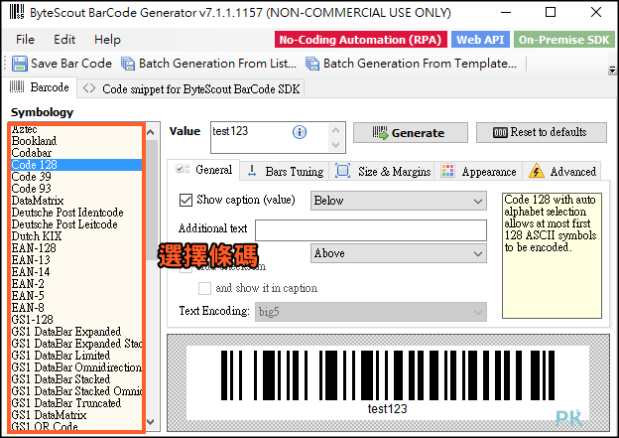Click the toolbar overflow arrow

[x=612, y=70]
